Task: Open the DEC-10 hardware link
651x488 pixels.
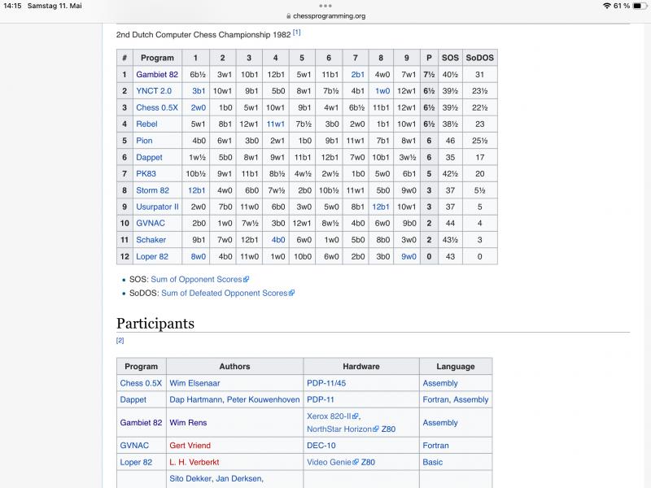Action: tap(321, 446)
